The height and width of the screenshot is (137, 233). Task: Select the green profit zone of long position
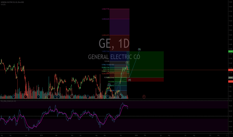pyautogui.click(x=145, y=65)
